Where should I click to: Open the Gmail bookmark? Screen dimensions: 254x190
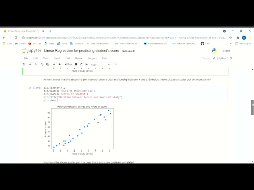tap(20, 44)
